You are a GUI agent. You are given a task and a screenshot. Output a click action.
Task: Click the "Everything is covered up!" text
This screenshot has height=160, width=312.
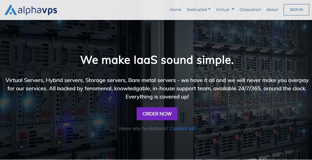point(157,97)
